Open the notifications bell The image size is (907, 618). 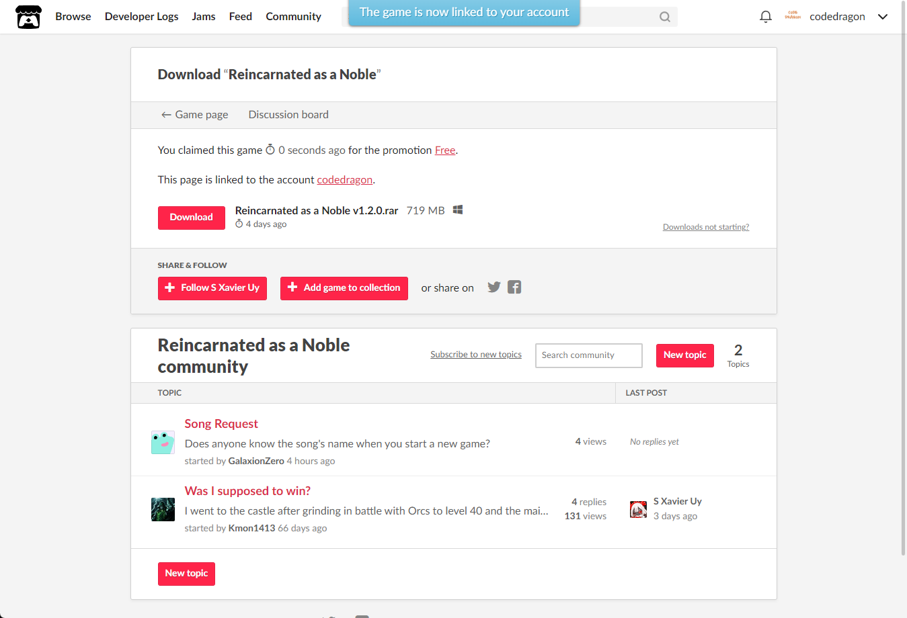click(765, 17)
